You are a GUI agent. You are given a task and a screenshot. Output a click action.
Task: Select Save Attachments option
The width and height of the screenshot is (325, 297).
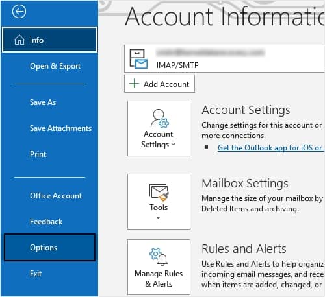(61, 128)
